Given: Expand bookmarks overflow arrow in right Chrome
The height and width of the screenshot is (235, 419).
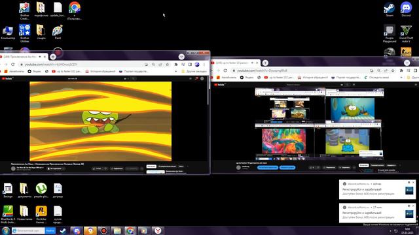Looking at the screenshot, I should (x=401, y=78).
